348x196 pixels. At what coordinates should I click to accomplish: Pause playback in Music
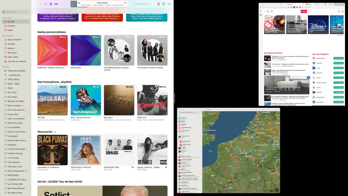tap(51, 4)
